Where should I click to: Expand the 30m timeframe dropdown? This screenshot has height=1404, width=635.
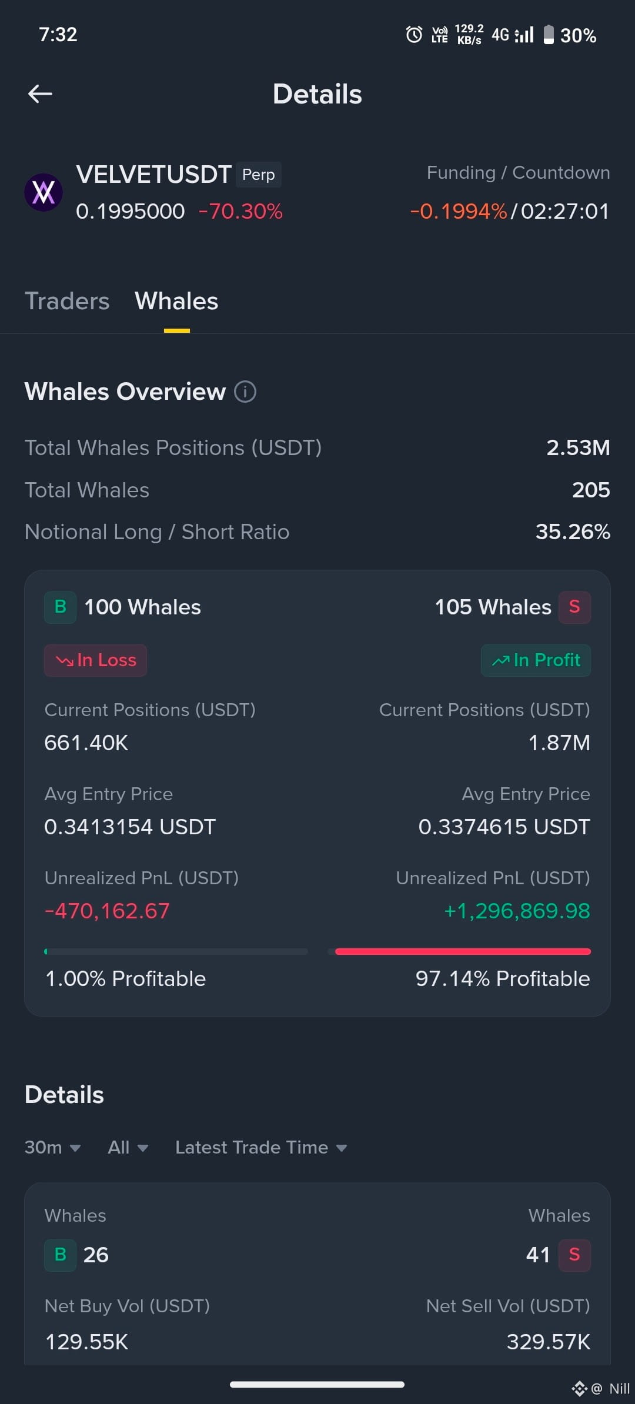pyautogui.click(x=52, y=1147)
